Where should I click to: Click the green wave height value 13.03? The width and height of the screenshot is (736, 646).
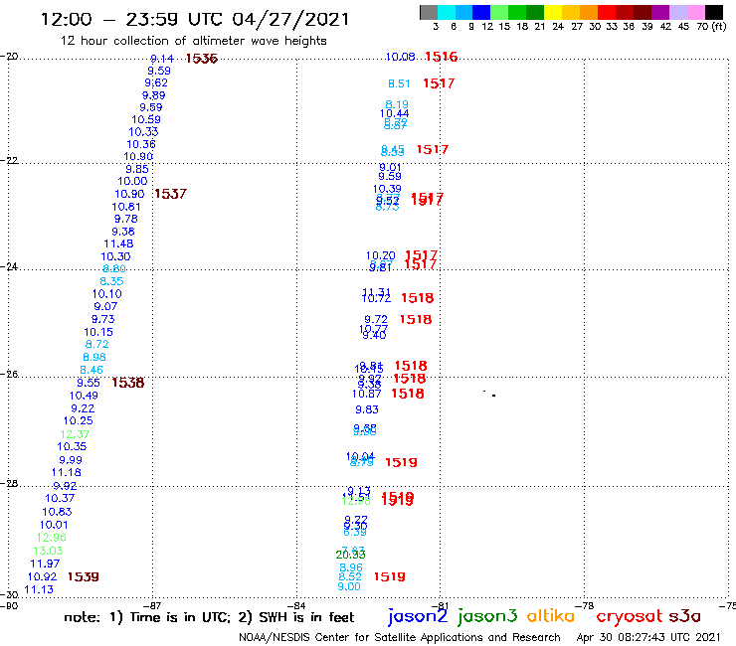coord(48,551)
